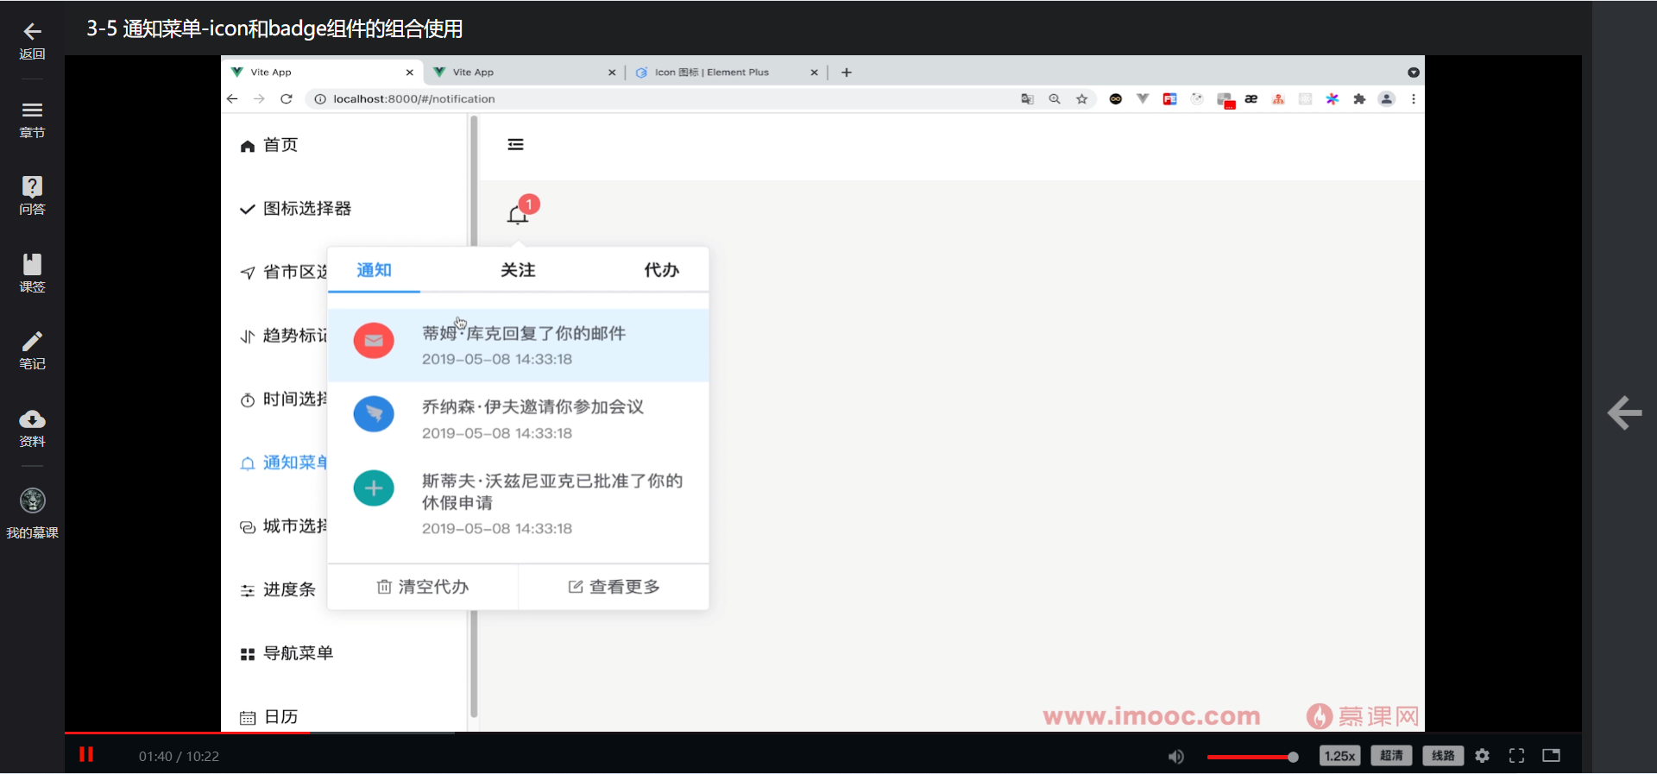Pause the video playback

(x=86, y=755)
